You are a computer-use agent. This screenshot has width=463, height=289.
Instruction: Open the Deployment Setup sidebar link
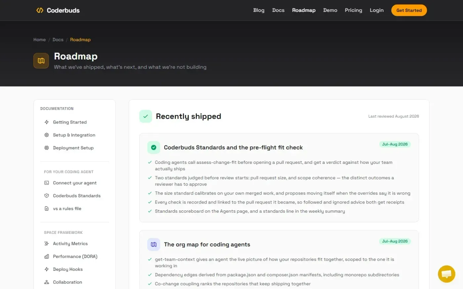(x=73, y=148)
